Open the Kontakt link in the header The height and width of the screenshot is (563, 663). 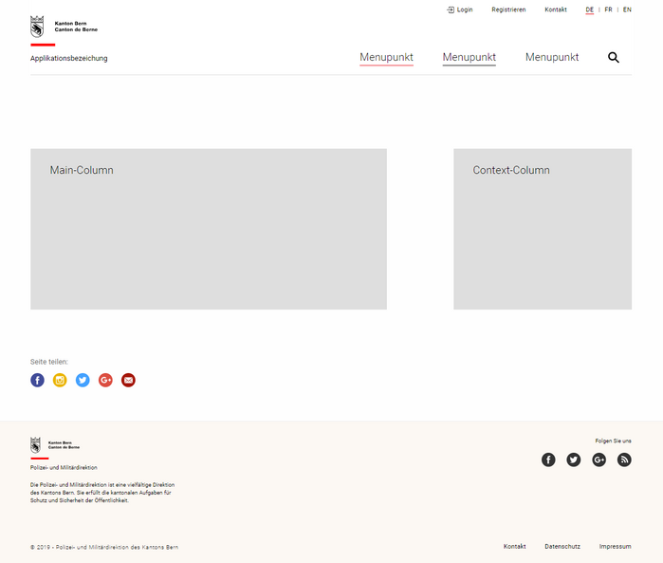click(556, 9)
